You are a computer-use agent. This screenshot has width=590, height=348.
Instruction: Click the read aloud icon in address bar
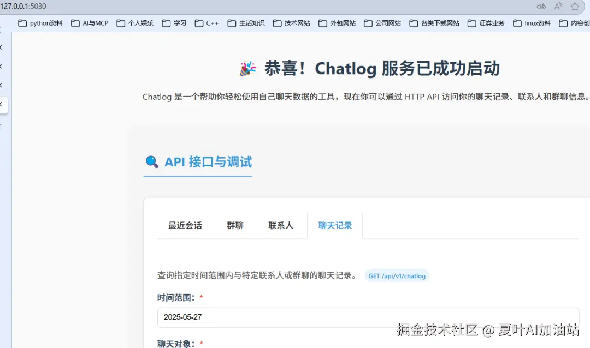(558, 6)
